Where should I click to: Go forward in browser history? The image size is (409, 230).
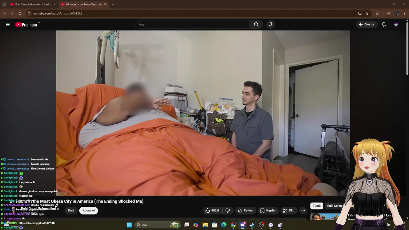[12, 13]
